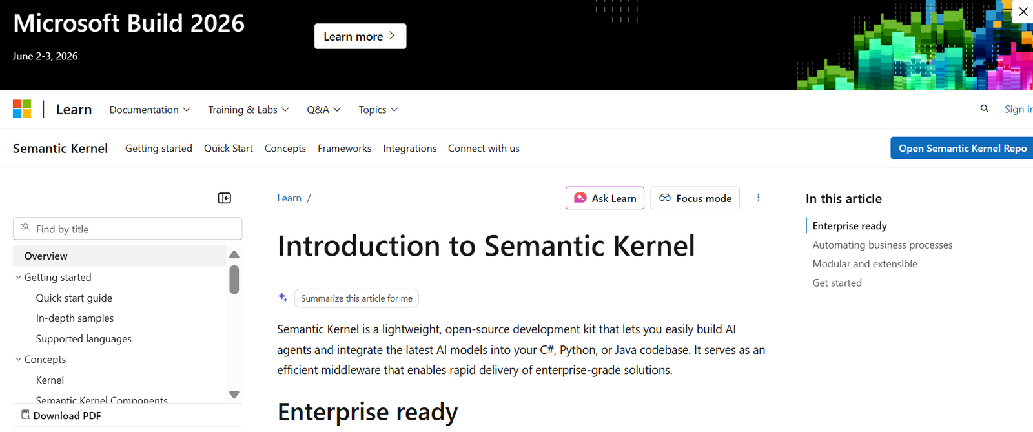The width and height of the screenshot is (1033, 432).
Task: Click the Semantic Kernel product title
Action: tap(61, 149)
